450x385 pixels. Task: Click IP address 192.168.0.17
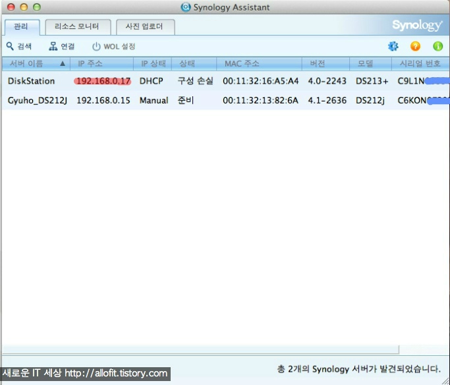coord(103,81)
